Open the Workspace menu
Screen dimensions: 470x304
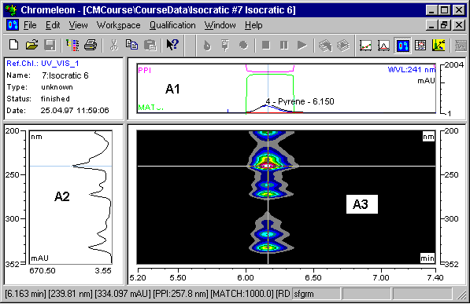(118, 25)
